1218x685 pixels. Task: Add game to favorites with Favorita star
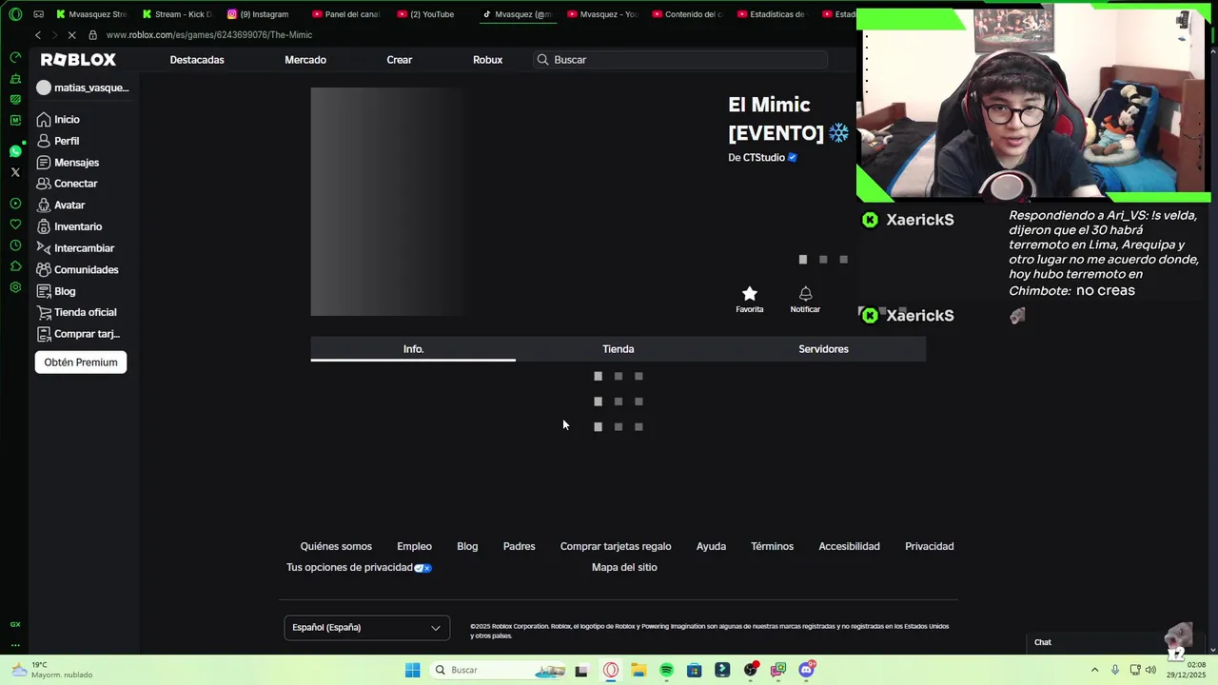coord(750,299)
